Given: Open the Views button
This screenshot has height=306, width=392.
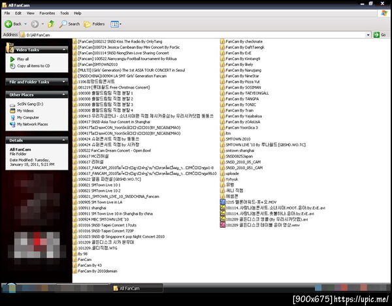Looking at the screenshot, I should [114, 24].
